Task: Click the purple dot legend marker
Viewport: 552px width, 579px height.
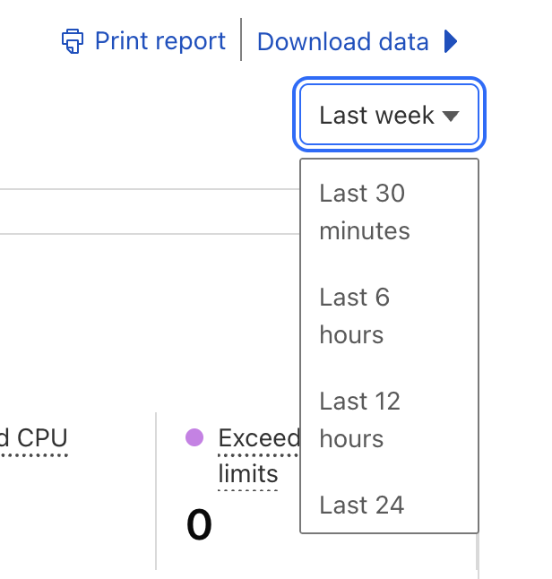Action: [x=194, y=437]
